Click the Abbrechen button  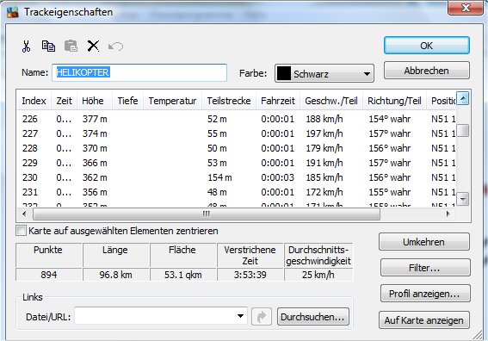pos(426,71)
